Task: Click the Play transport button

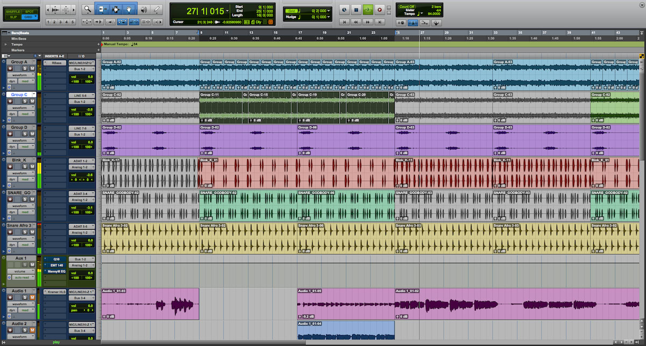Action: (x=368, y=10)
